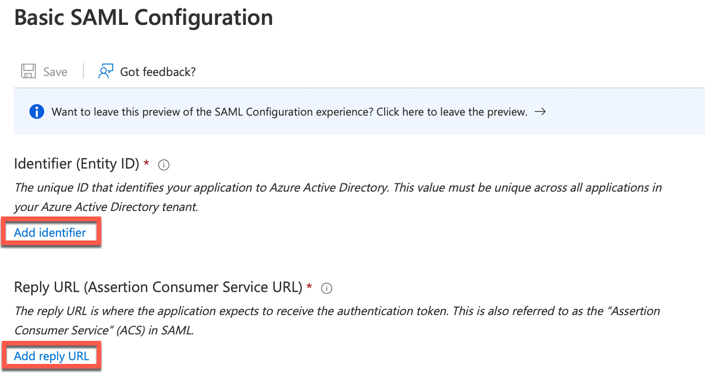The width and height of the screenshot is (705, 386).
Task: Click the "Reply URL (Assertion Consumer Service URL)" label
Action: click(x=158, y=287)
